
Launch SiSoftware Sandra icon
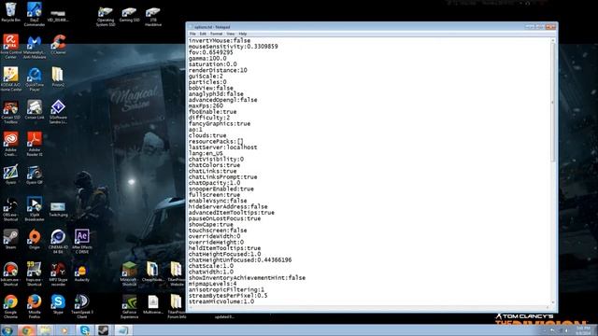(x=58, y=112)
